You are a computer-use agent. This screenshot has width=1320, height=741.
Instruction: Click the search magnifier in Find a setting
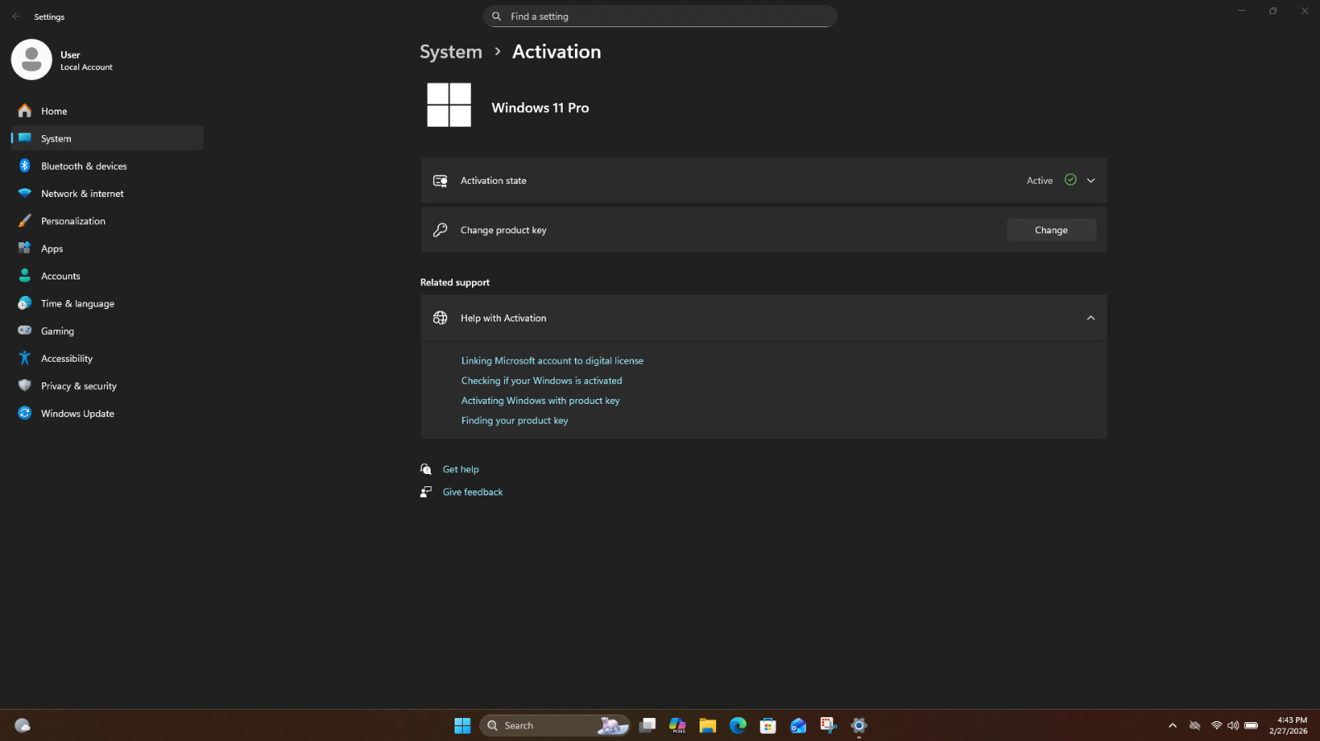(497, 16)
